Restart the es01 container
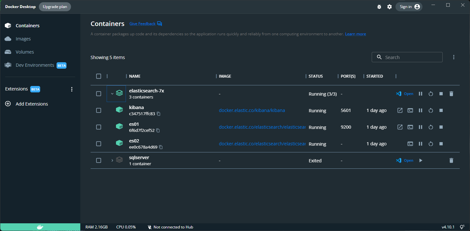This screenshot has height=231, width=470. (x=431, y=127)
